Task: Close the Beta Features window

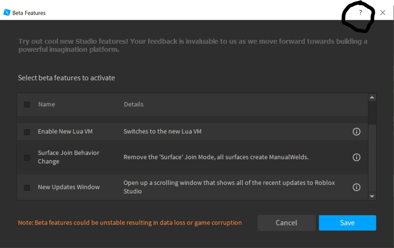Action: tap(383, 13)
